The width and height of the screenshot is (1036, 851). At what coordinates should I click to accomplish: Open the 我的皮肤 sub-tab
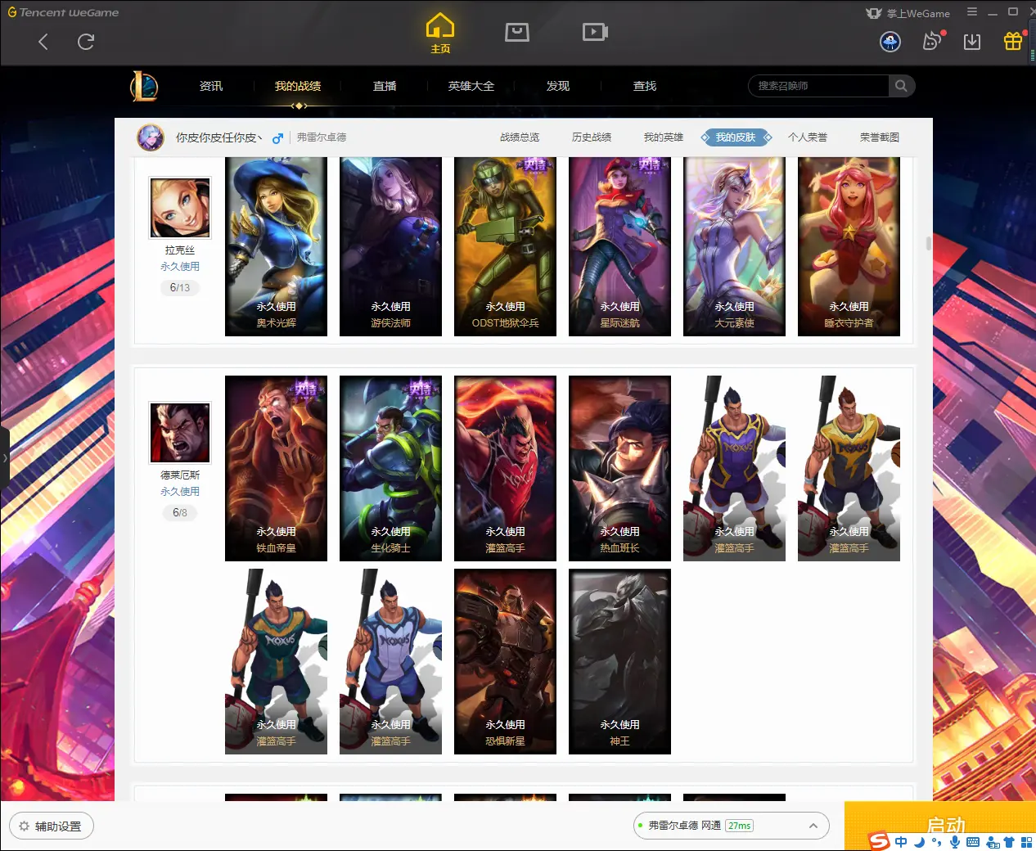pyautogui.click(x=736, y=137)
